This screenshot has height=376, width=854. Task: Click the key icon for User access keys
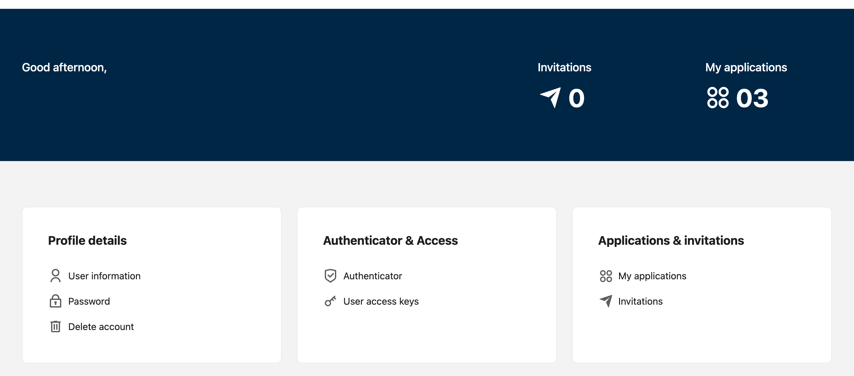click(330, 301)
